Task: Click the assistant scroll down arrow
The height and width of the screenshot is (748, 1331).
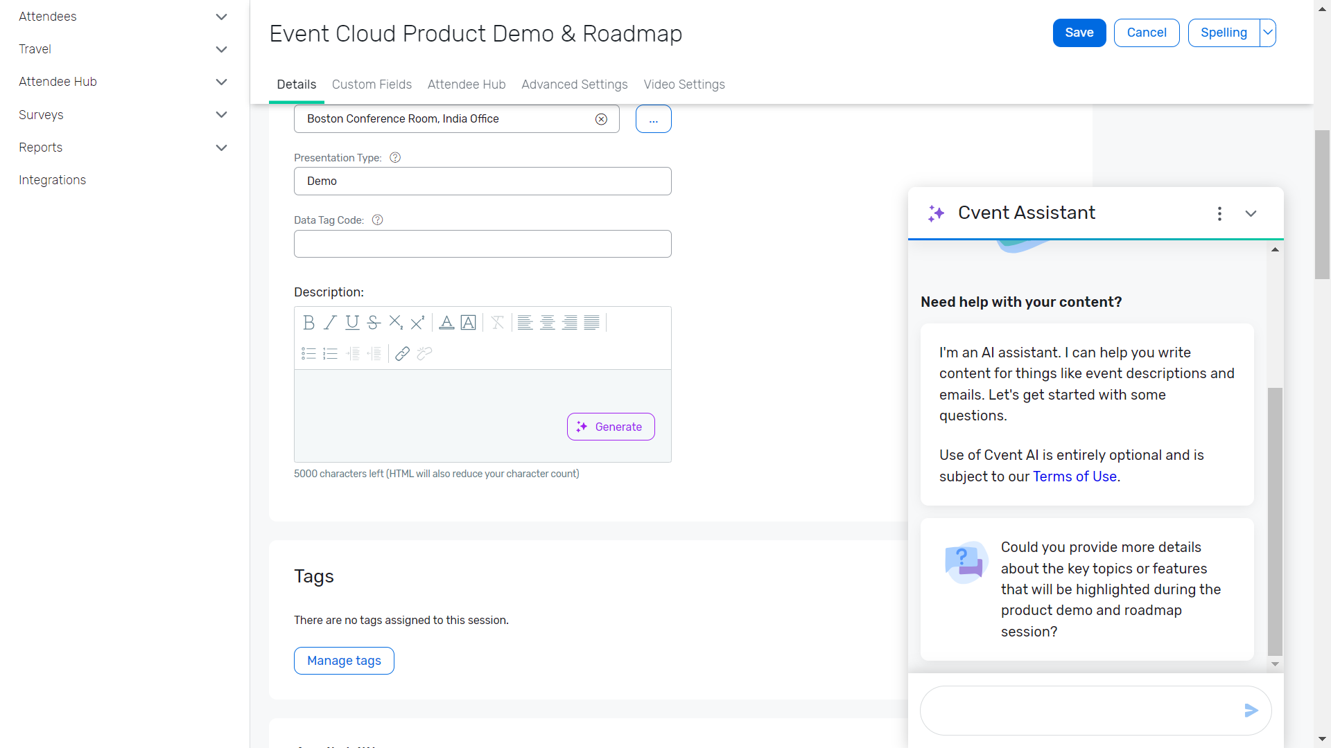Action: (x=1275, y=664)
